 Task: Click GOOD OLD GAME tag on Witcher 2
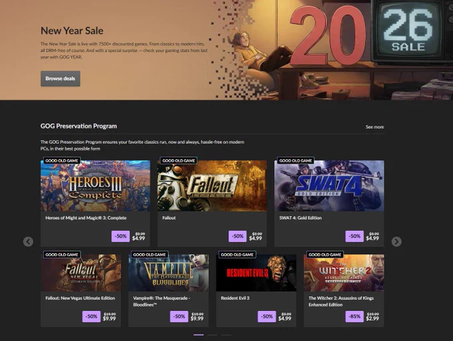click(325, 254)
